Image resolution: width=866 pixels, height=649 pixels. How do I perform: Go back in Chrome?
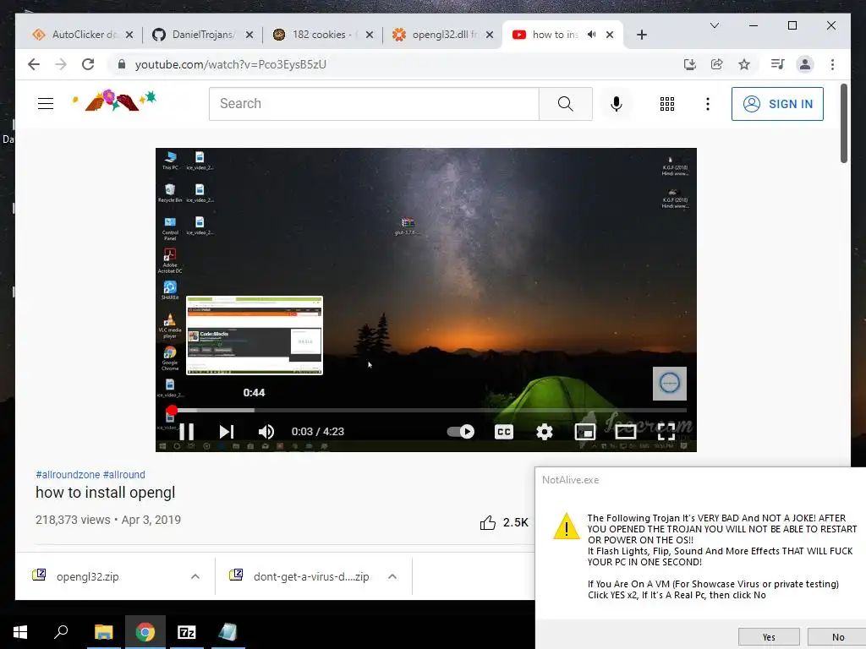tap(34, 64)
